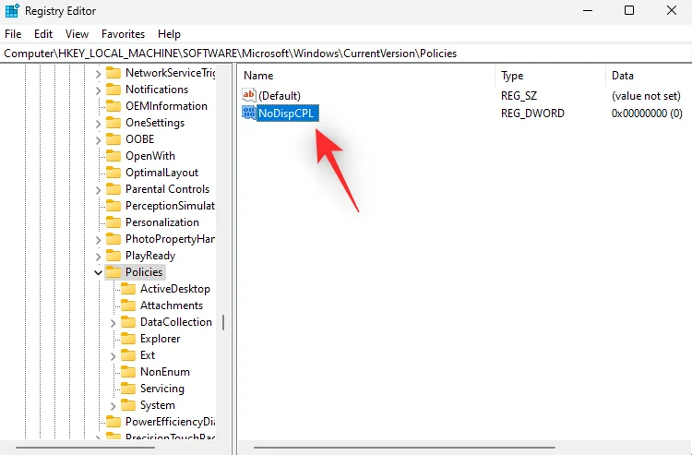Click the Personalization folder icon
This screenshot has height=455, width=692.
[x=113, y=222]
